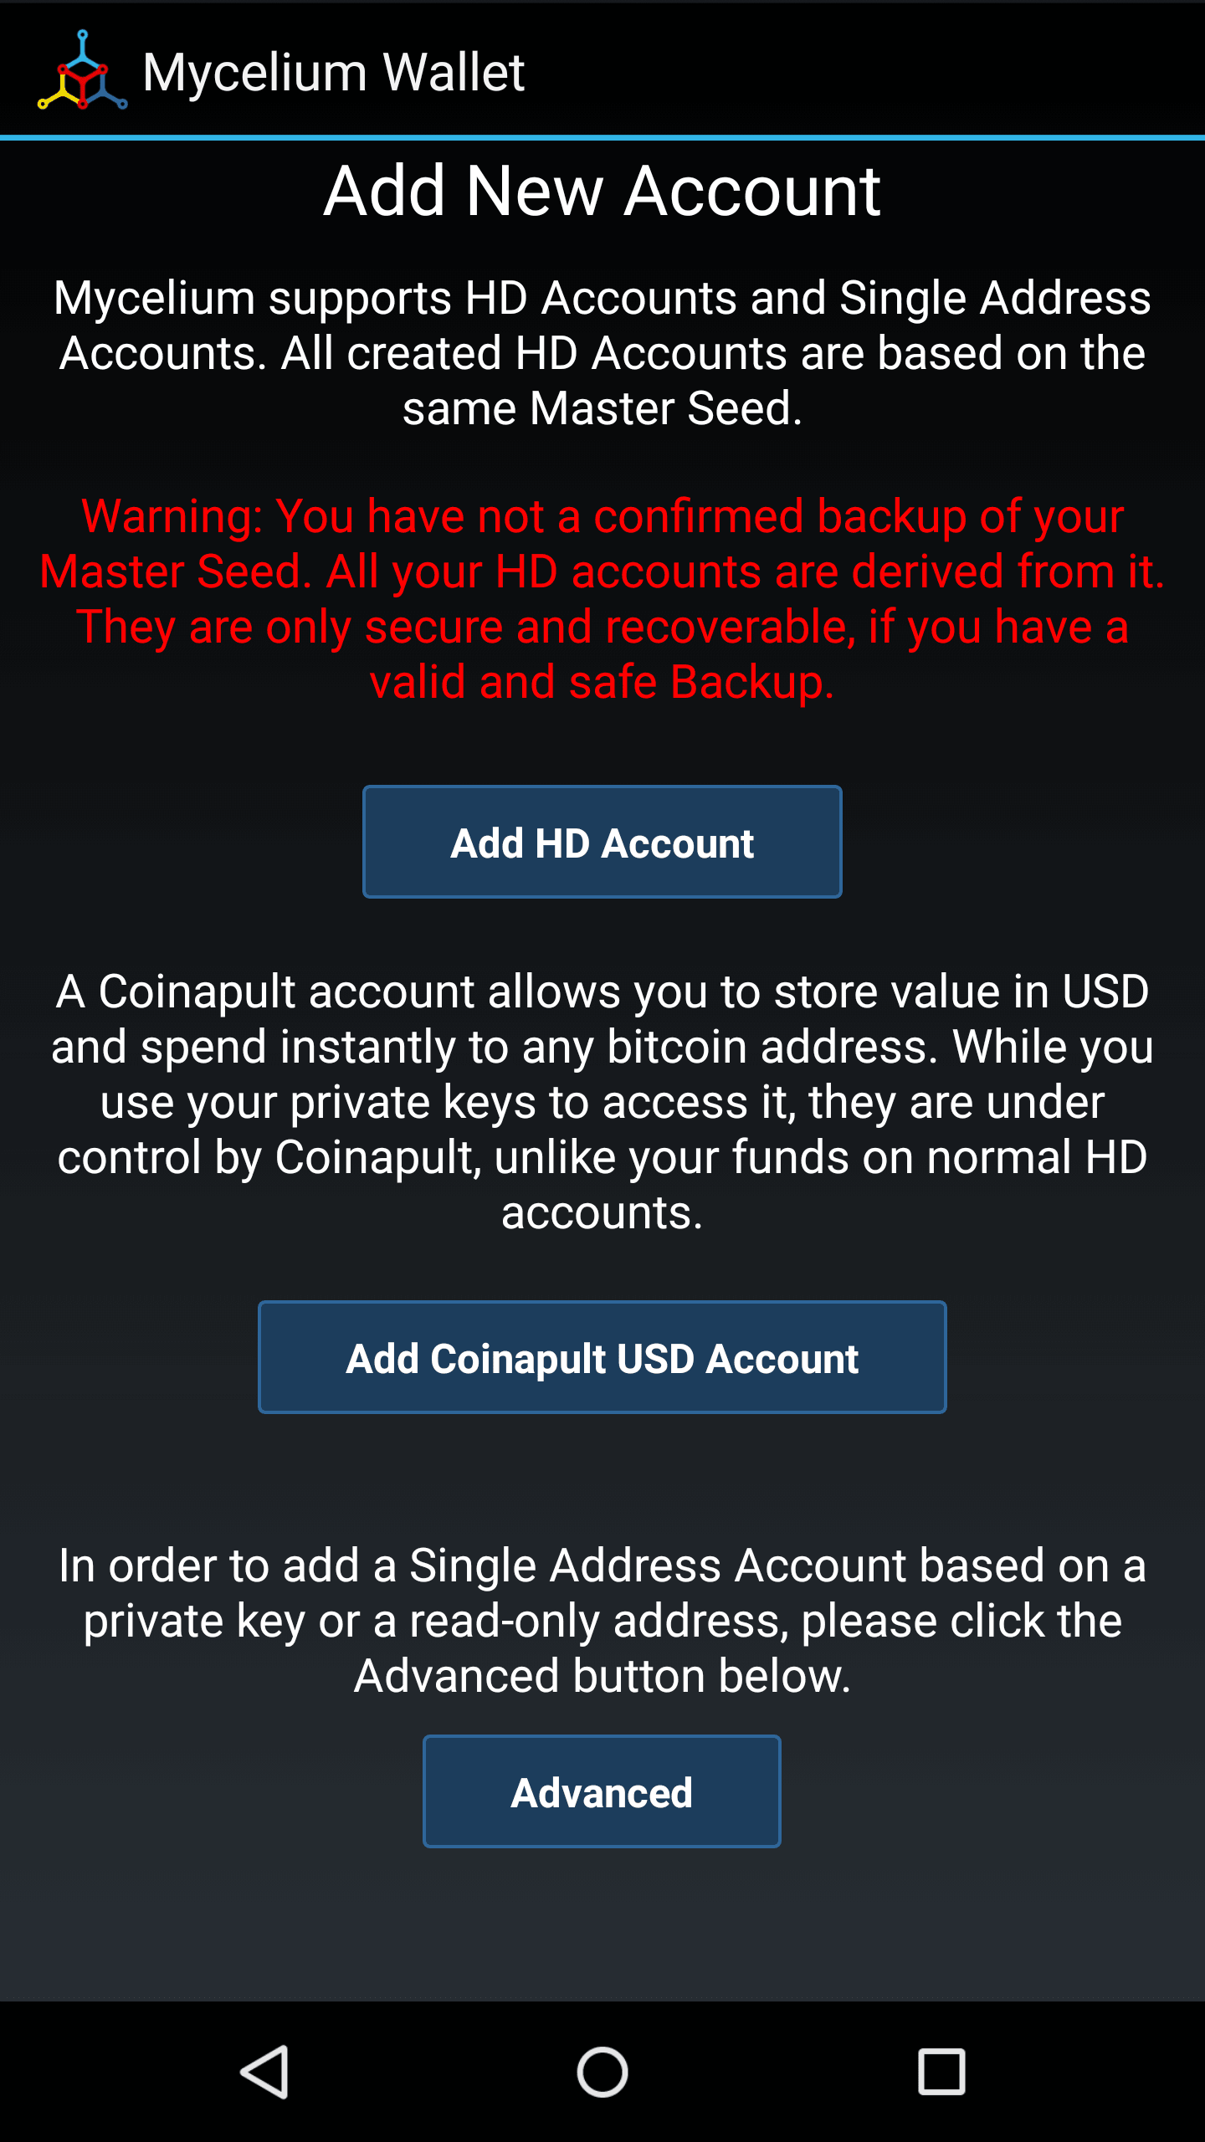Tap the word 'accounts.' ending Coinapult paragraph
1205x2142 pixels.
click(602, 1212)
